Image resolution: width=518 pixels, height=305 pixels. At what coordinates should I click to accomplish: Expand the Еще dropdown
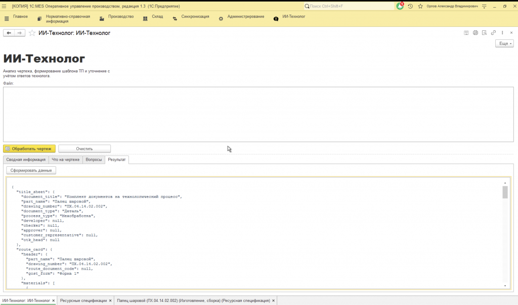(x=504, y=43)
